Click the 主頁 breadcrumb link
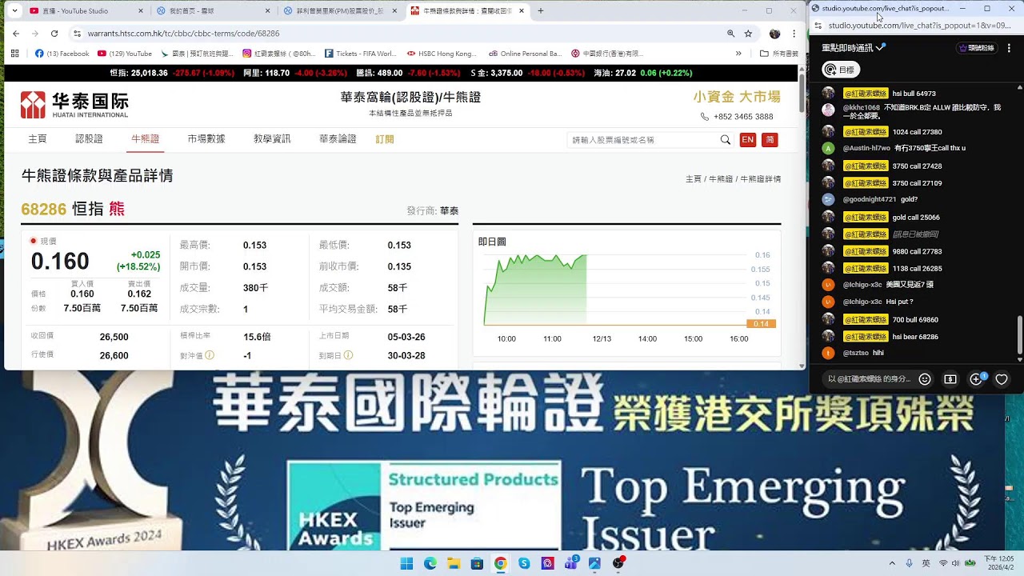The height and width of the screenshot is (576, 1024). coord(694,179)
